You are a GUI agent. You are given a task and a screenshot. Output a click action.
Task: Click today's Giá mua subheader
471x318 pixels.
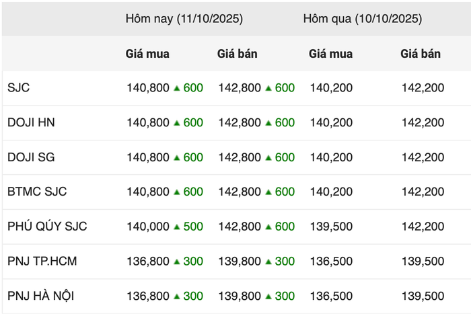[147, 53]
